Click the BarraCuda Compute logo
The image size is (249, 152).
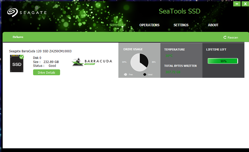(92, 62)
